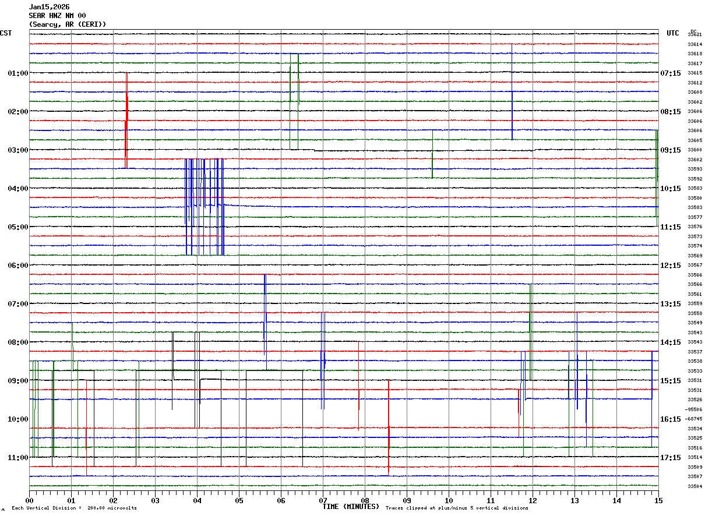Viewport: 705px width, 516px height.
Task: Click the UTC timezone label
Action: tap(673, 33)
